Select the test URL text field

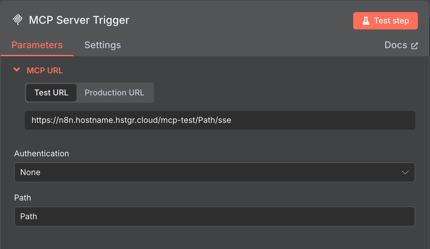220,120
